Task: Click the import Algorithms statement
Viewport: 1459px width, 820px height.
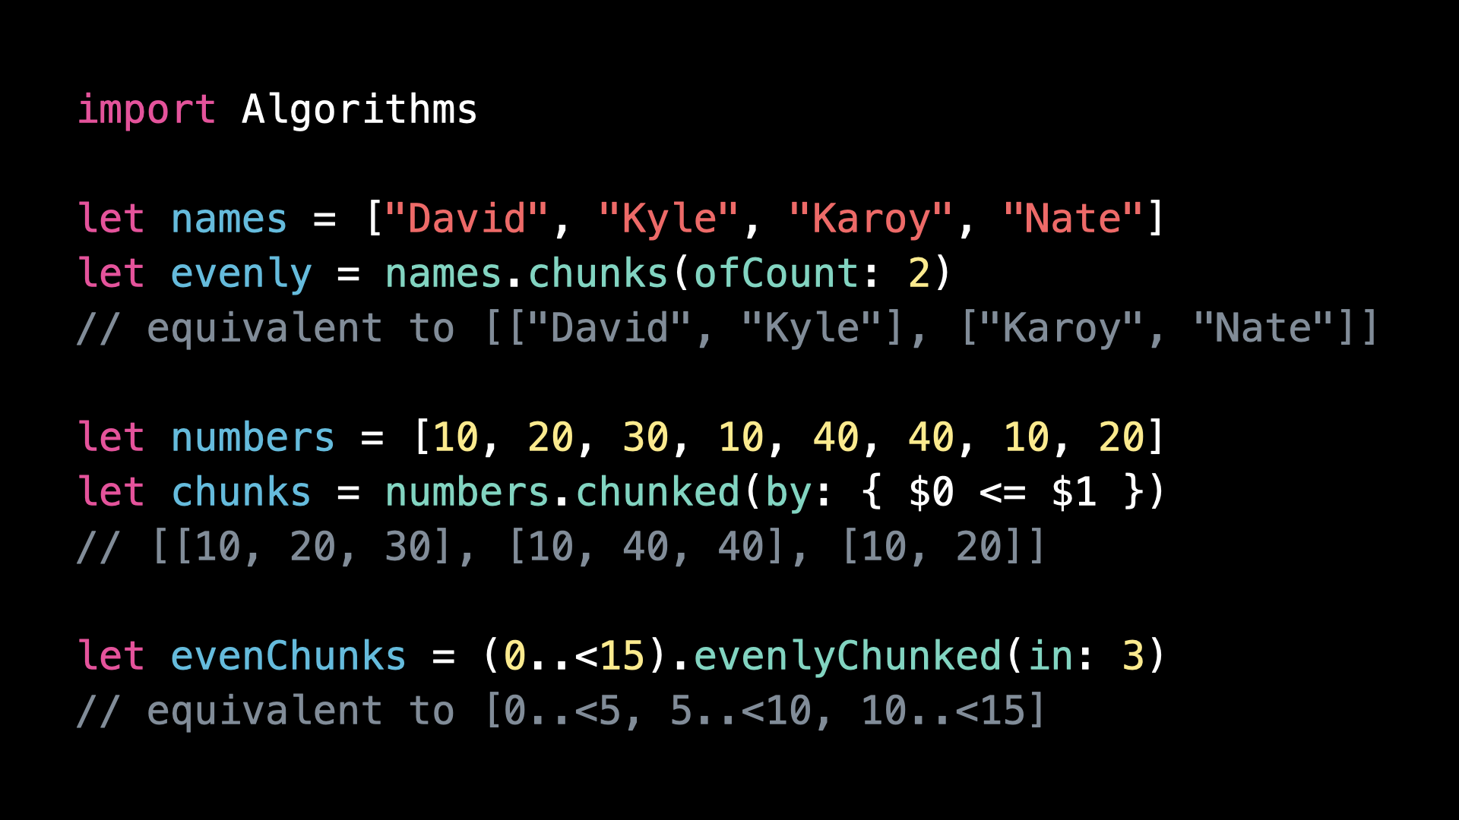Action: click(x=277, y=109)
